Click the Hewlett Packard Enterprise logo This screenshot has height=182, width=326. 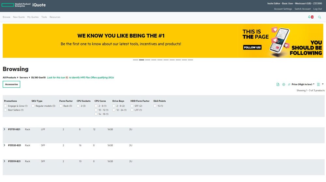(x=16, y=5)
